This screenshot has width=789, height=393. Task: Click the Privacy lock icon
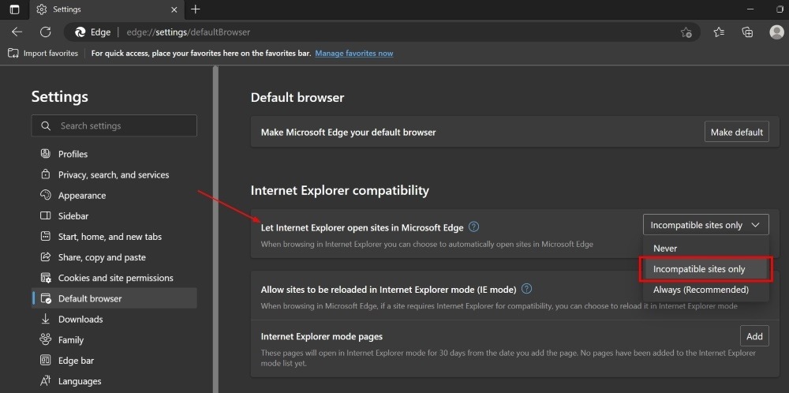tap(46, 174)
